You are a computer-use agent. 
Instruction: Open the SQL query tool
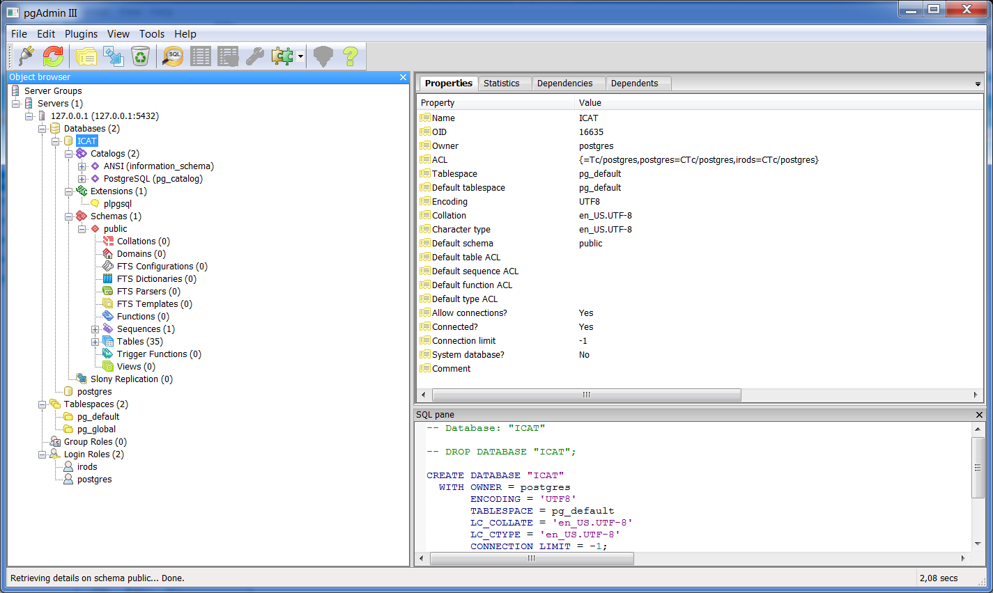tap(173, 56)
